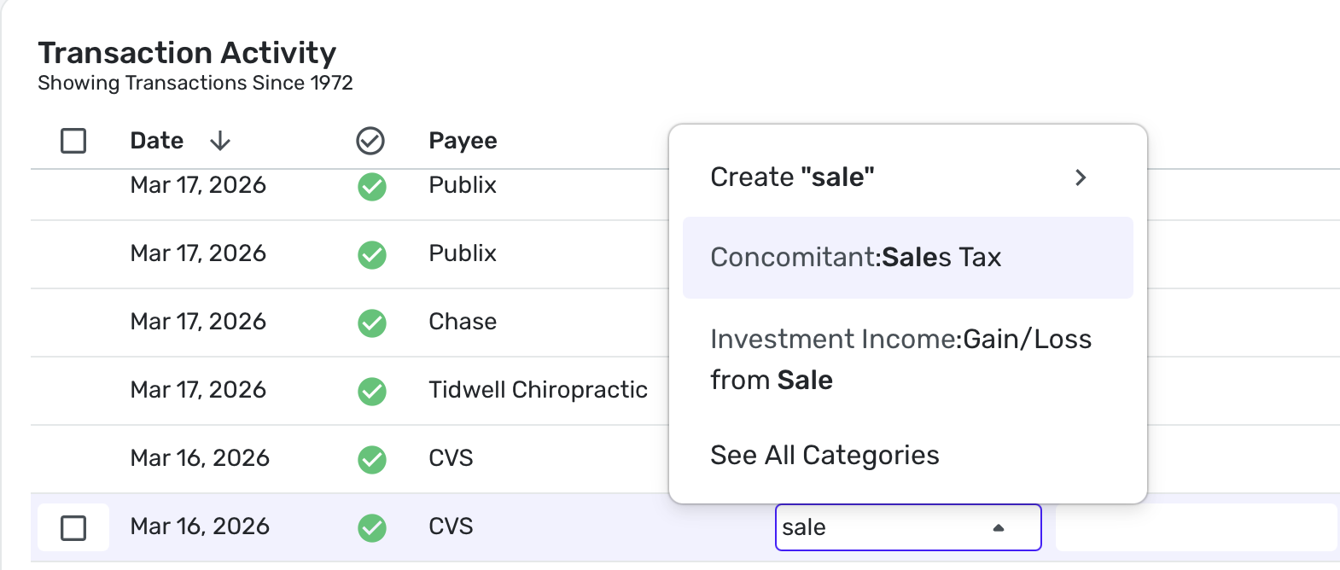Click green checkmark for unselected CVS row
This screenshot has width=1340, height=570.
(x=372, y=459)
